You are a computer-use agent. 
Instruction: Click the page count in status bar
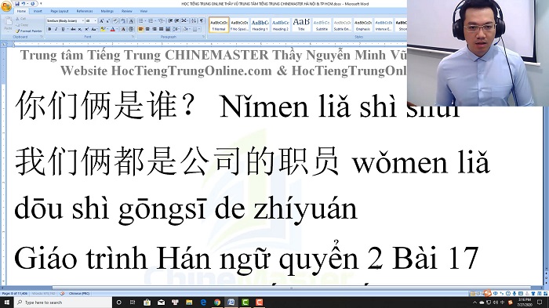(15, 293)
